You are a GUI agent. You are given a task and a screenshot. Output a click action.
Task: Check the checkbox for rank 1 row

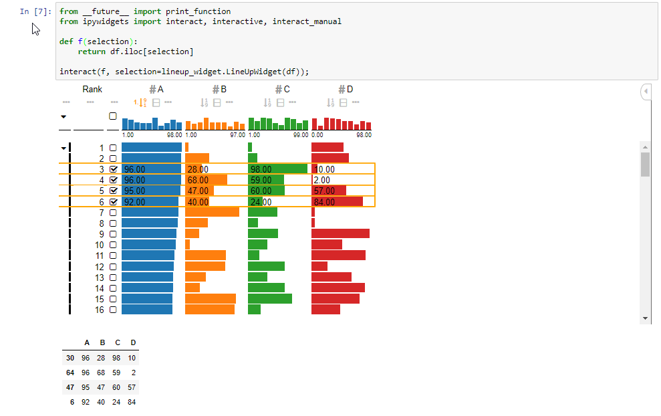coord(113,148)
